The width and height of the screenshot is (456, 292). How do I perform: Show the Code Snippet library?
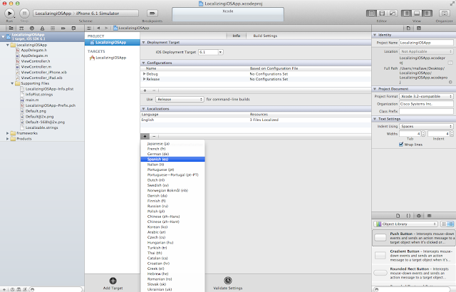(x=408, y=216)
